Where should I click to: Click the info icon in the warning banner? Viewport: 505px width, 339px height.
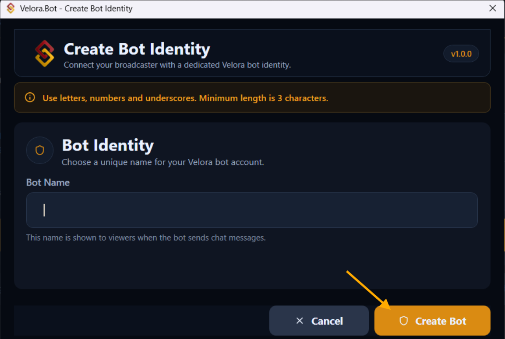(x=30, y=98)
